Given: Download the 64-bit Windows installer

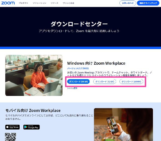Looking at the screenshot, I should (78, 82).
